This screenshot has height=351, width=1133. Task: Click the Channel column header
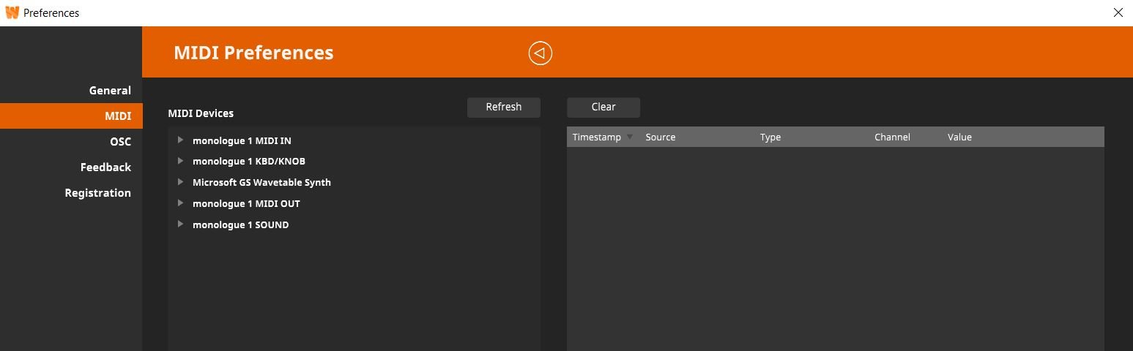[891, 137]
